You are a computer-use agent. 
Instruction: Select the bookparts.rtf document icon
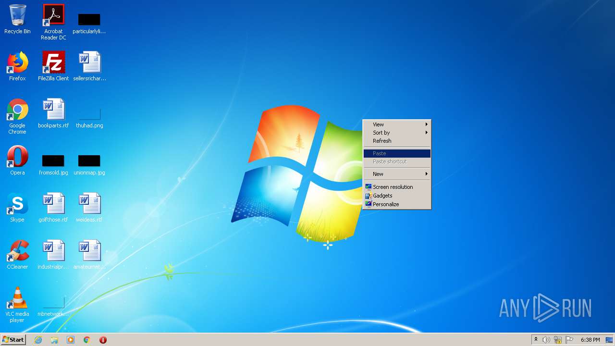(x=53, y=113)
